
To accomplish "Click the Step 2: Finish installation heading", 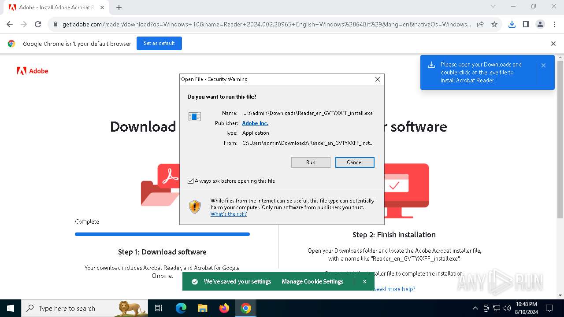I will pyautogui.click(x=394, y=235).
